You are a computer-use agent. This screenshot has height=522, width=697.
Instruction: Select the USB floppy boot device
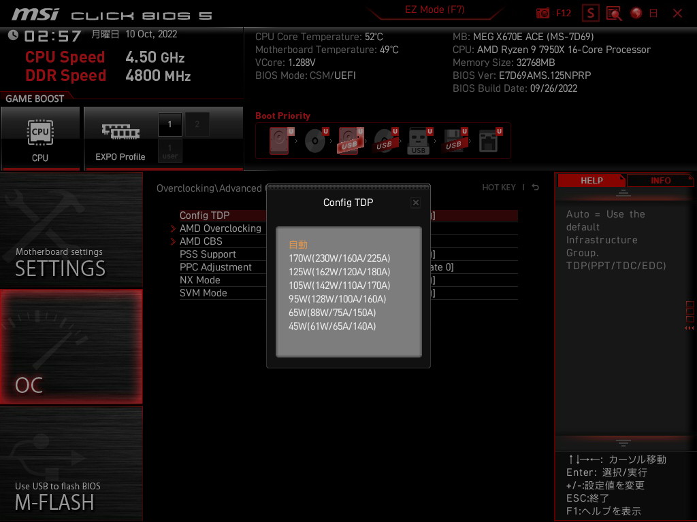(x=455, y=141)
